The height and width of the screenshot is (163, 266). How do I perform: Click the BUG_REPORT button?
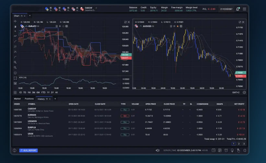pyautogui.click(x=29, y=150)
